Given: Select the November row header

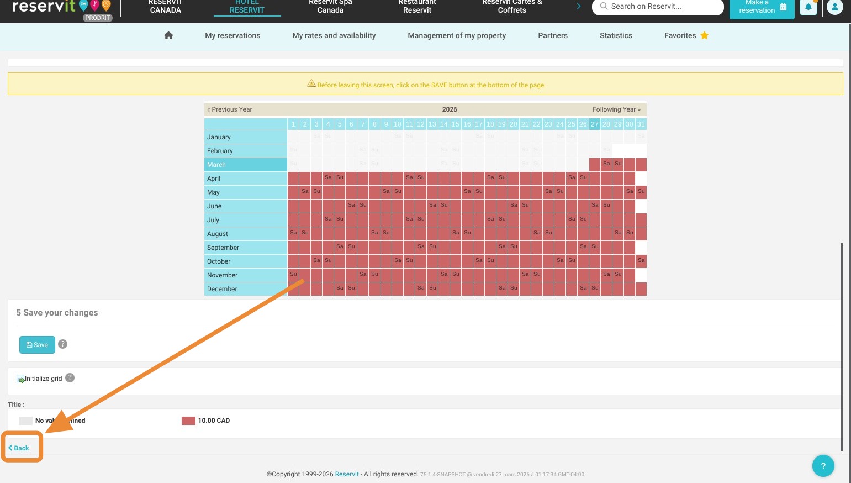Looking at the screenshot, I should point(246,275).
